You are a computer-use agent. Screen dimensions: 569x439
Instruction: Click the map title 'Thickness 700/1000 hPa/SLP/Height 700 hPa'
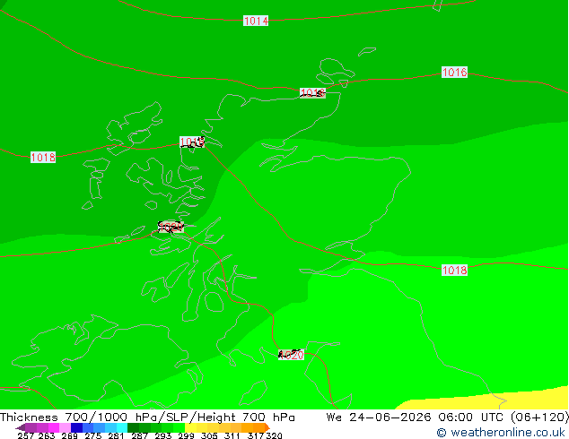pyautogui.click(x=147, y=417)
